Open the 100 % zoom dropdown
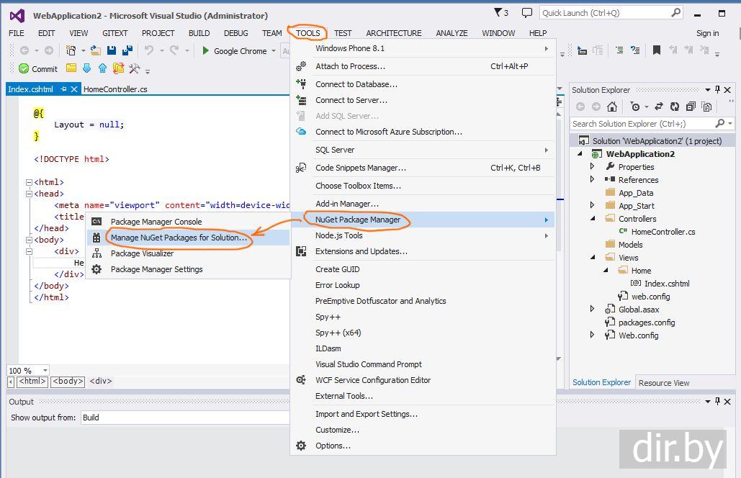This screenshot has height=478, width=741. pos(45,370)
